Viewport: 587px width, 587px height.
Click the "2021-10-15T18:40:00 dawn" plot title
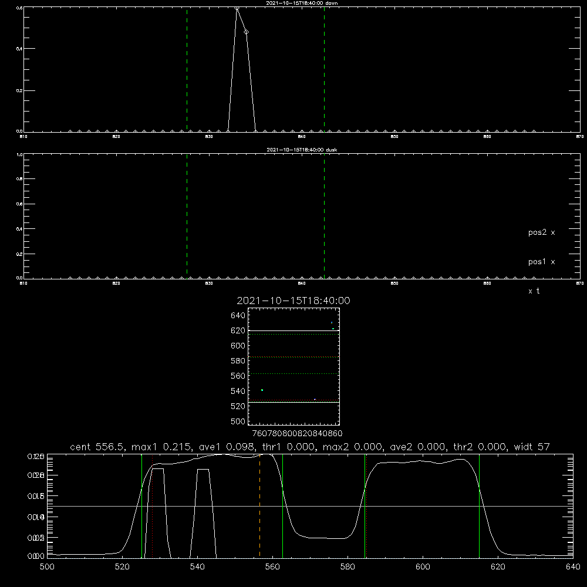point(302,3)
